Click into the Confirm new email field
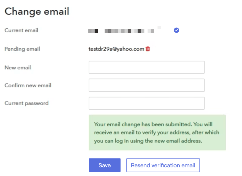This screenshot has height=176, width=242. (146, 85)
